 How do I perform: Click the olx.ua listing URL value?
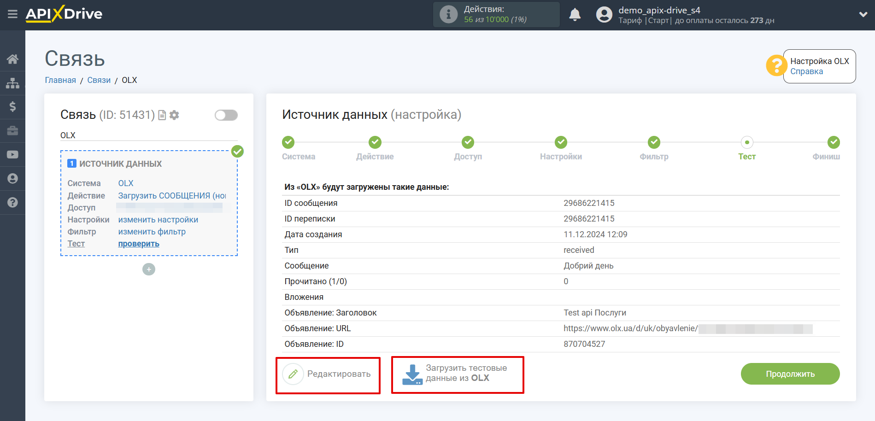pyautogui.click(x=688, y=328)
